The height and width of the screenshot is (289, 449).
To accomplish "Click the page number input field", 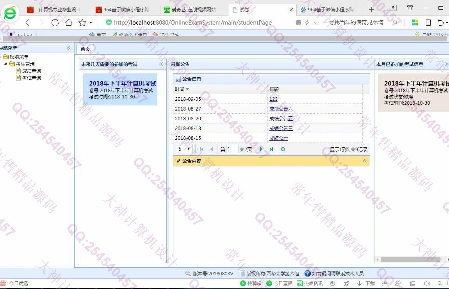I will (232, 149).
